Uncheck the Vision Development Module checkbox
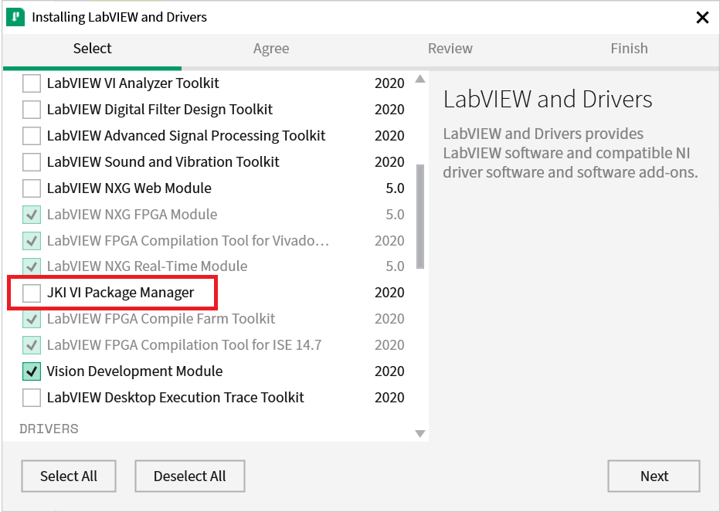720x512 pixels. coord(32,371)
